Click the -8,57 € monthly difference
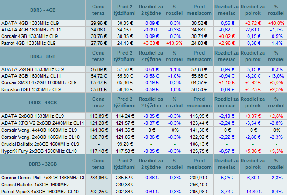This screenshot has height=195, width=287. pos(227,151)
